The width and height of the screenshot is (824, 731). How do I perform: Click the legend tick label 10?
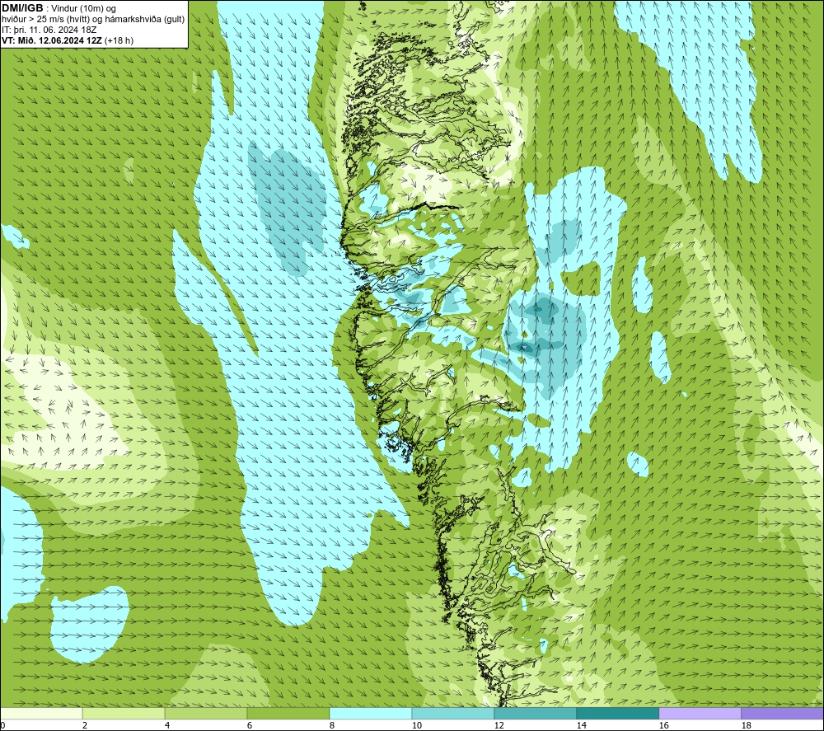[x=416, y=725]
